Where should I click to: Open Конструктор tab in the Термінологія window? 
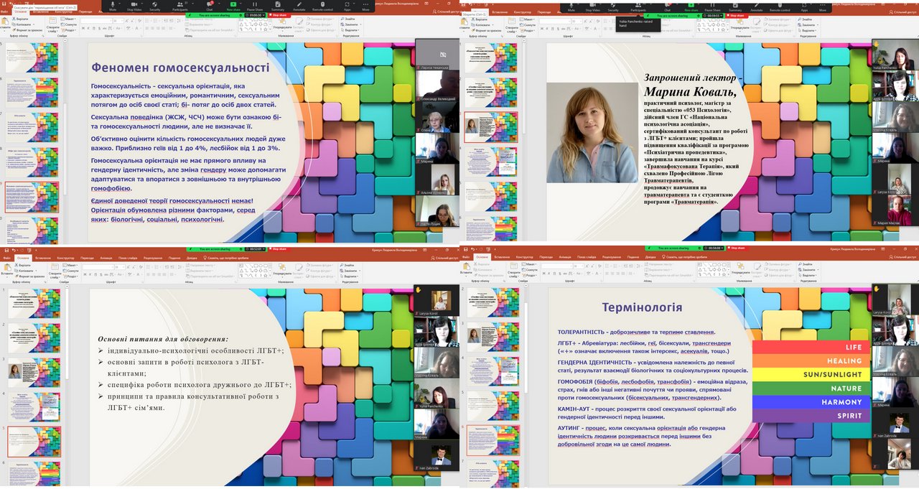(x=526, y=257)
